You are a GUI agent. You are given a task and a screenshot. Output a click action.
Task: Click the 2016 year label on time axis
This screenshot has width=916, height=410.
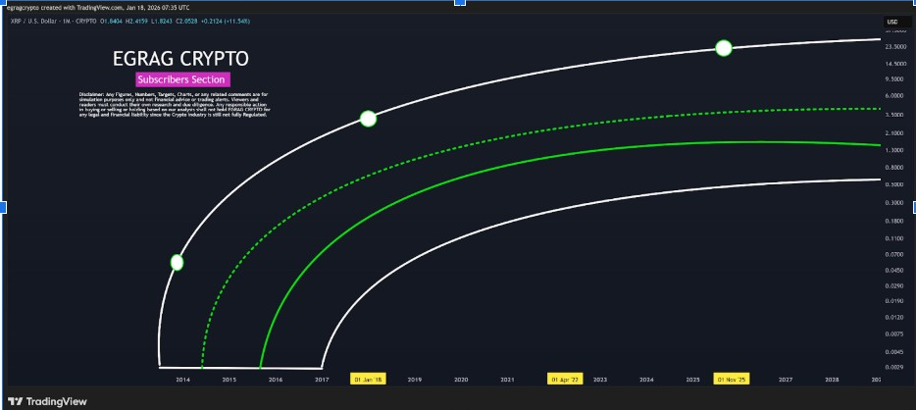(276, 380)
